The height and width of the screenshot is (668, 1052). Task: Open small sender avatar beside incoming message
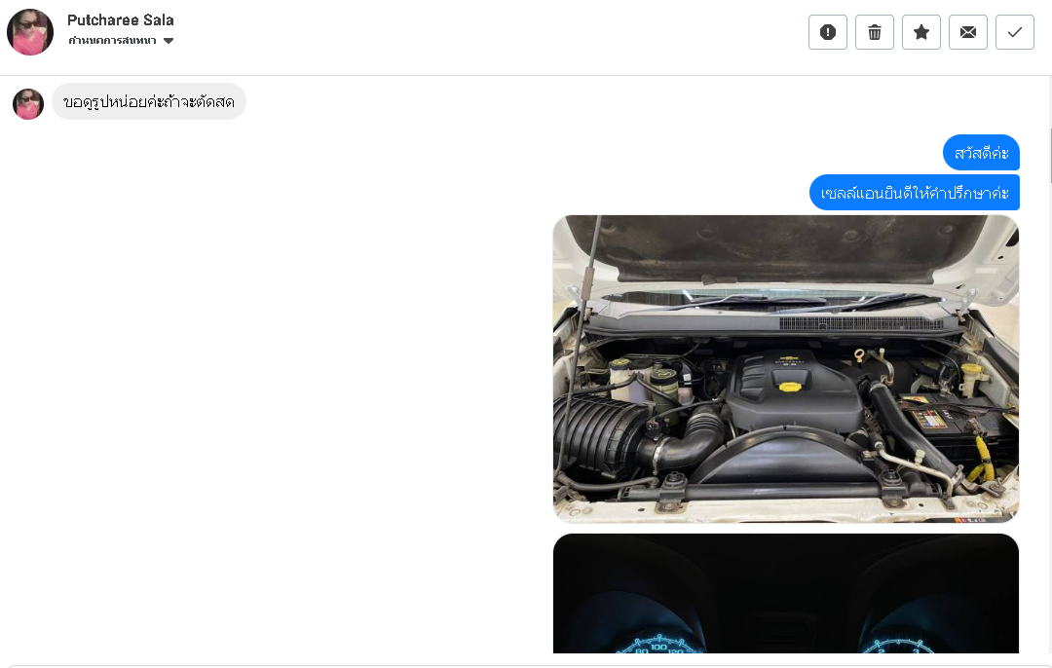pos(28,104)
